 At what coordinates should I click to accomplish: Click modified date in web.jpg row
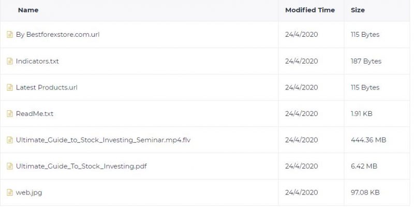302,193
